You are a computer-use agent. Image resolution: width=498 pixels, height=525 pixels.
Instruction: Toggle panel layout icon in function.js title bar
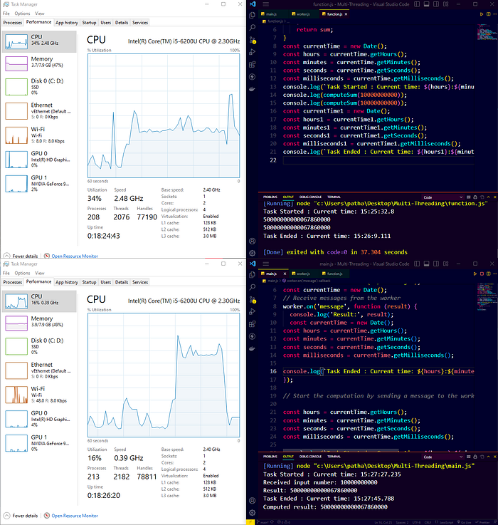[x=426, y=4]
